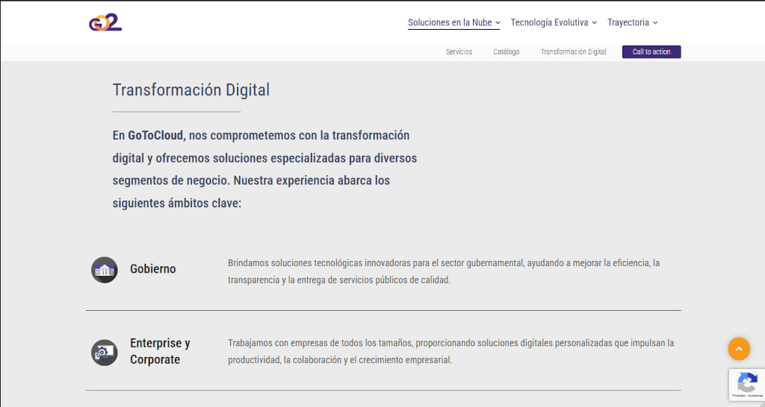Click the Enterprise y Corporate icon
Viewport: 765px width, 407px height.
pos(105,353)
